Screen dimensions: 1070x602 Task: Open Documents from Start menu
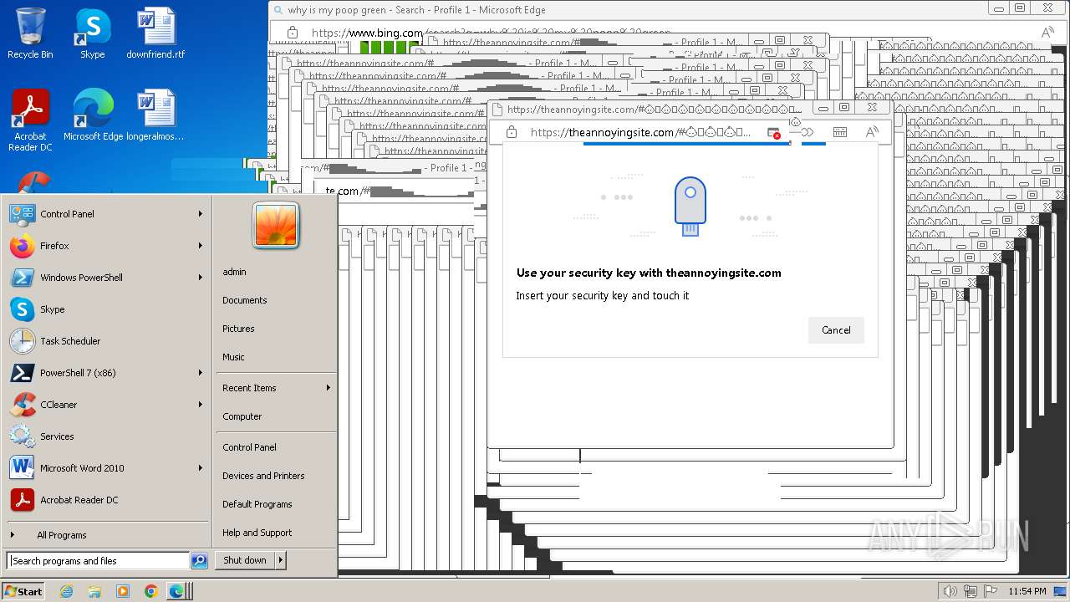tap(244, 300)
